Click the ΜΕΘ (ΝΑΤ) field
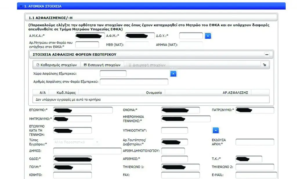This screenshot has width=297, height=179. (137, 45)
